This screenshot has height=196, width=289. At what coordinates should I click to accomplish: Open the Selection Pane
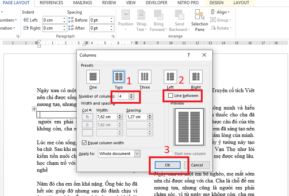[200, 21]
